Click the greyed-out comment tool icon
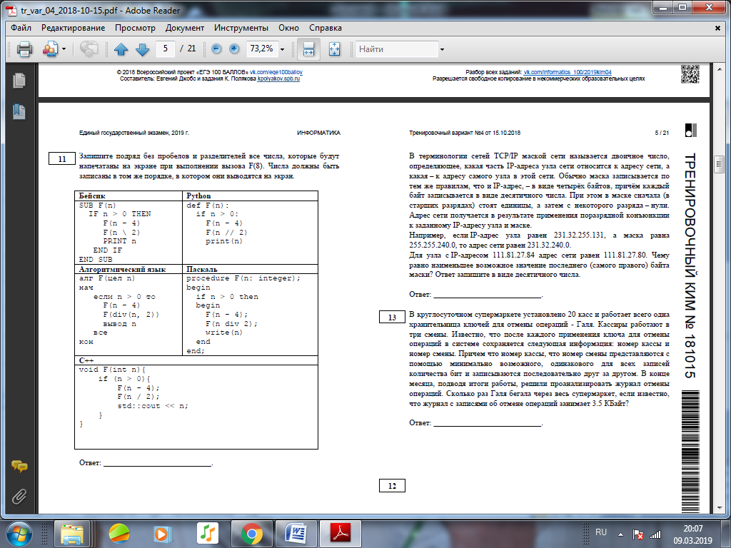This screenshot has width=731, height=548. coord(89,49)
